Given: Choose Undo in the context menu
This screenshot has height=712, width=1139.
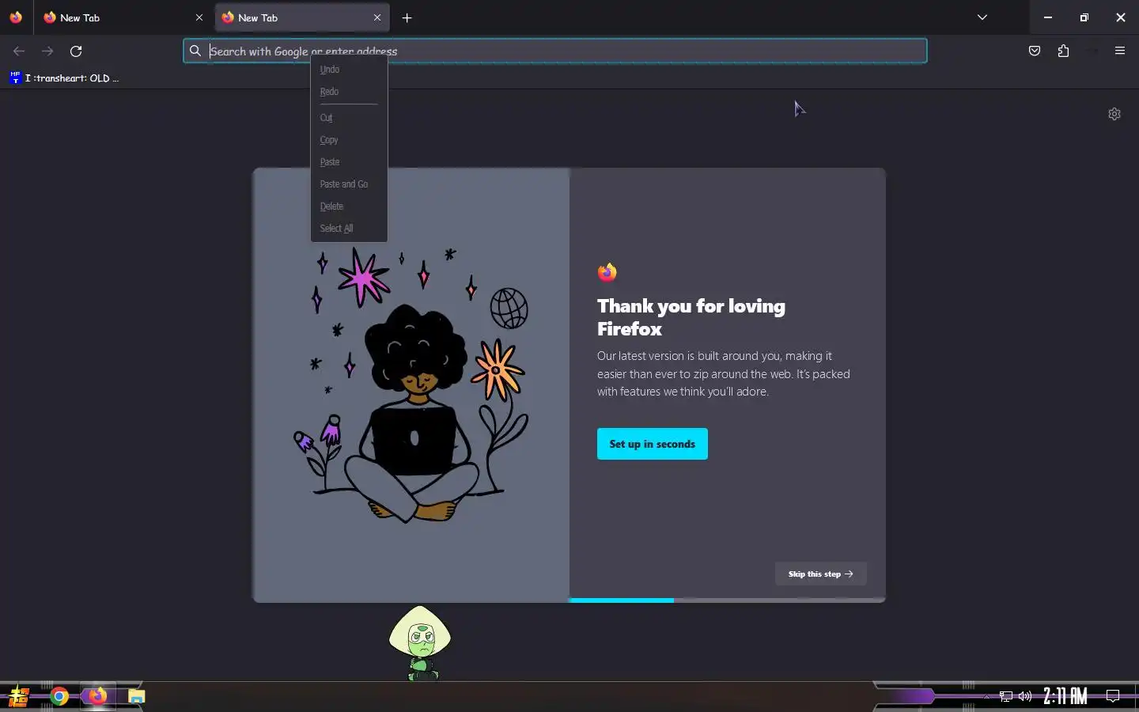Looking at the screenshot, I should (x=349, y=70).
